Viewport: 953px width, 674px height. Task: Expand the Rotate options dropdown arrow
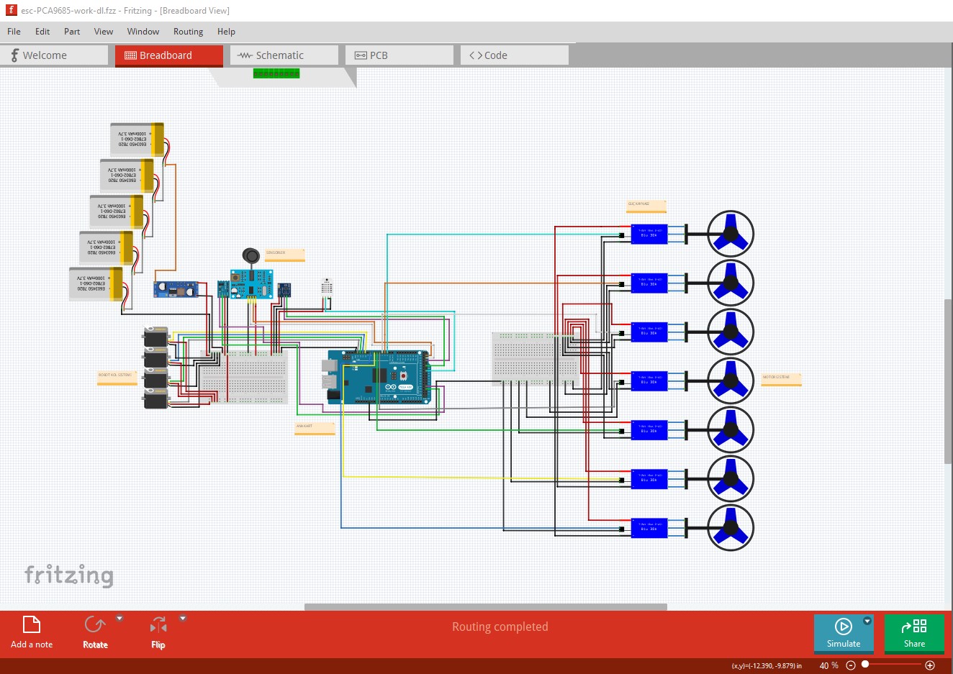[119, 618]
